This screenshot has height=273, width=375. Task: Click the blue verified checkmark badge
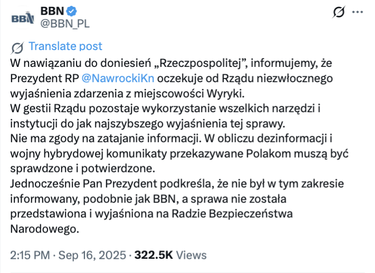tap(71, 11)
